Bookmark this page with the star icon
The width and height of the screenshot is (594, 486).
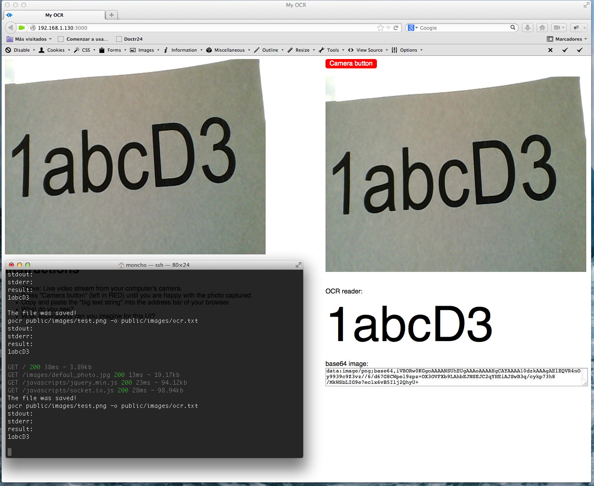pyautogui.click(x=381, y=28)
